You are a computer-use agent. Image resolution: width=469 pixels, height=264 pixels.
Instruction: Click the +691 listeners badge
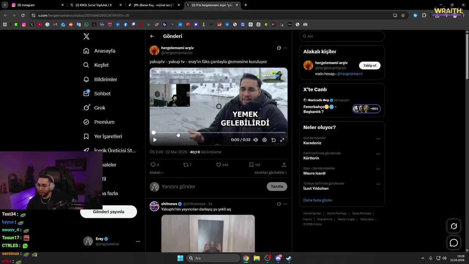(366, 109)
